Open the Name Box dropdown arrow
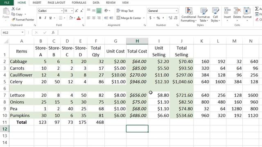The height and width of the screenshot is (147, 262). [x=23, y=33]
